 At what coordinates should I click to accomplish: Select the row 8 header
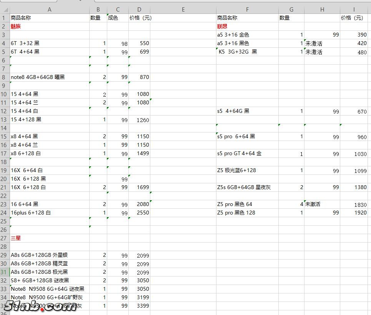4,77
